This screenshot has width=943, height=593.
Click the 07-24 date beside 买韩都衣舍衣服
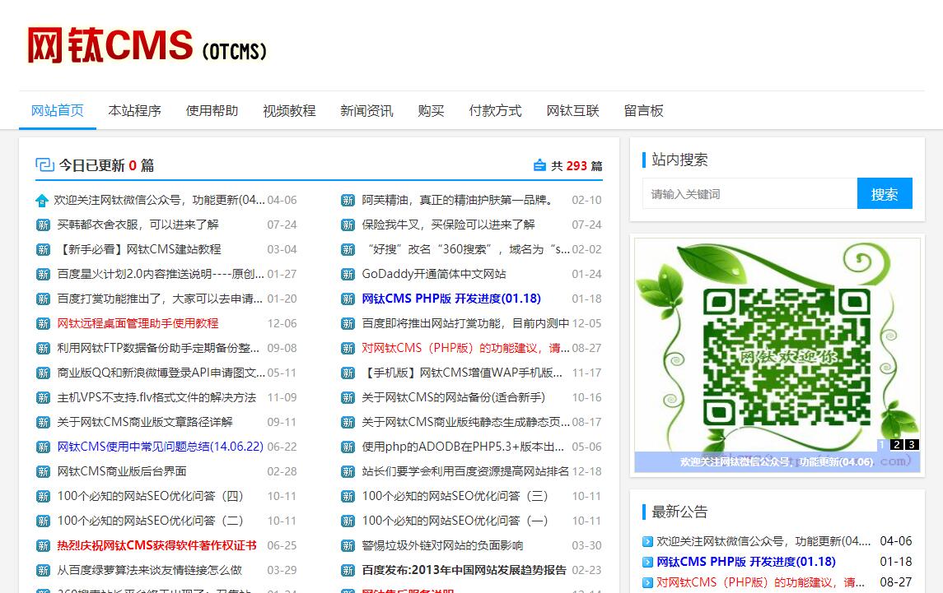click(x=282, y=225)
